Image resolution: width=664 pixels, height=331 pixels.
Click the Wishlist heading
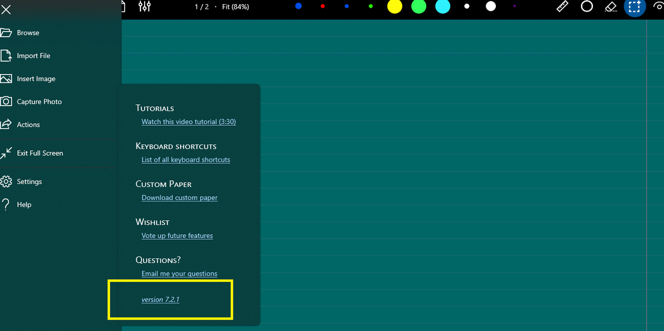pyautogui.click(x=153, y=222)
